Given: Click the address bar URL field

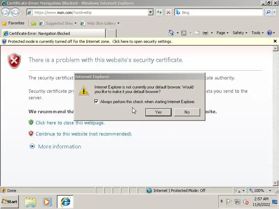Looking at the screenshot, I should [88, 13].
